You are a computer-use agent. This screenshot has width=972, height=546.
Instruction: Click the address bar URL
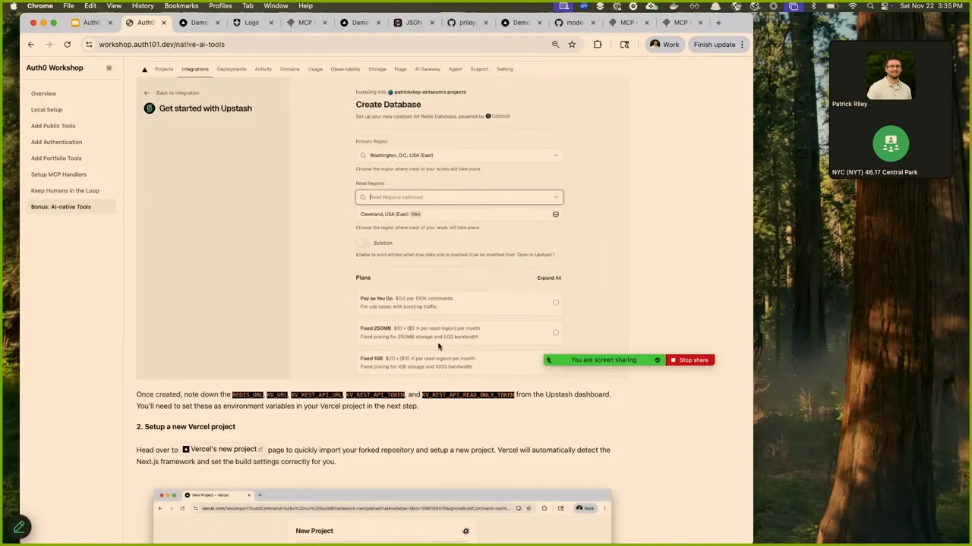coord(162,45)
